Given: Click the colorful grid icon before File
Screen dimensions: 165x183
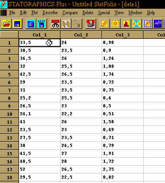Looking at the screenshot, I should click(4, 13).
